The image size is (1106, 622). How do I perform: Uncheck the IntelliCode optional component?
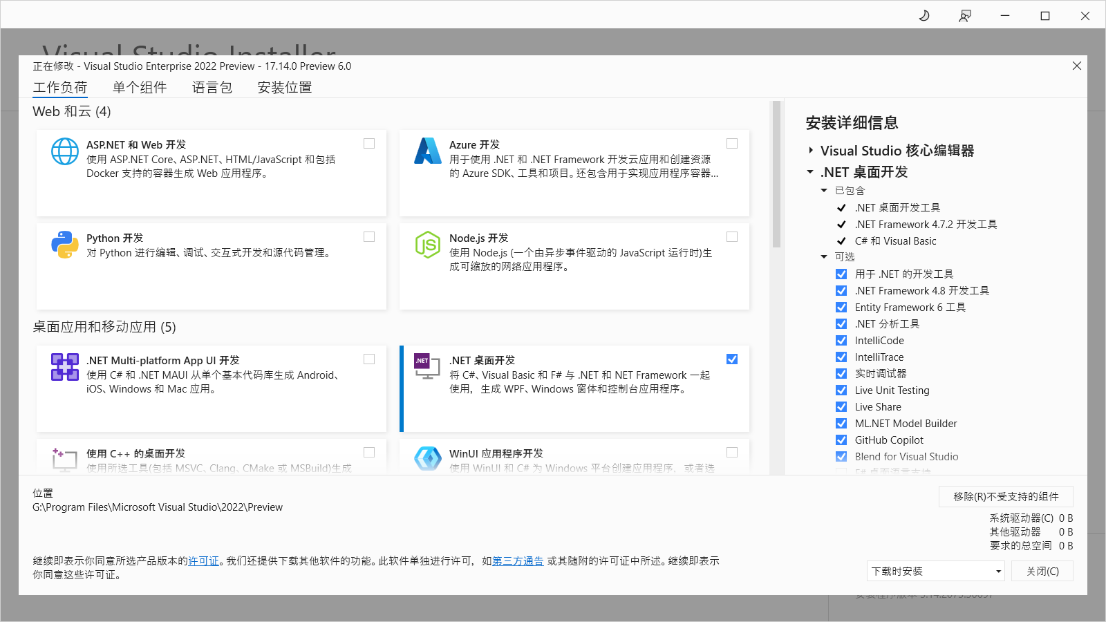coord(841,341)
